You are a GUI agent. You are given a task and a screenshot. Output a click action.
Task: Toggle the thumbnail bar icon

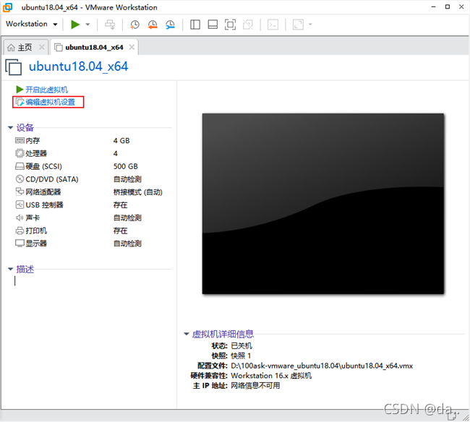pyautogui.click(x=213, y=25)
